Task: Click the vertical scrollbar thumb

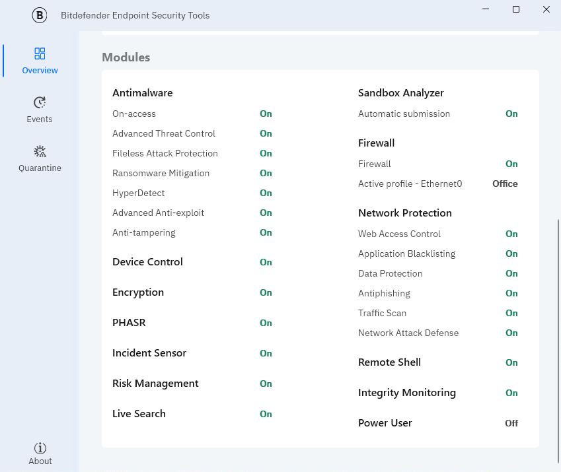Action: point(558,340)
